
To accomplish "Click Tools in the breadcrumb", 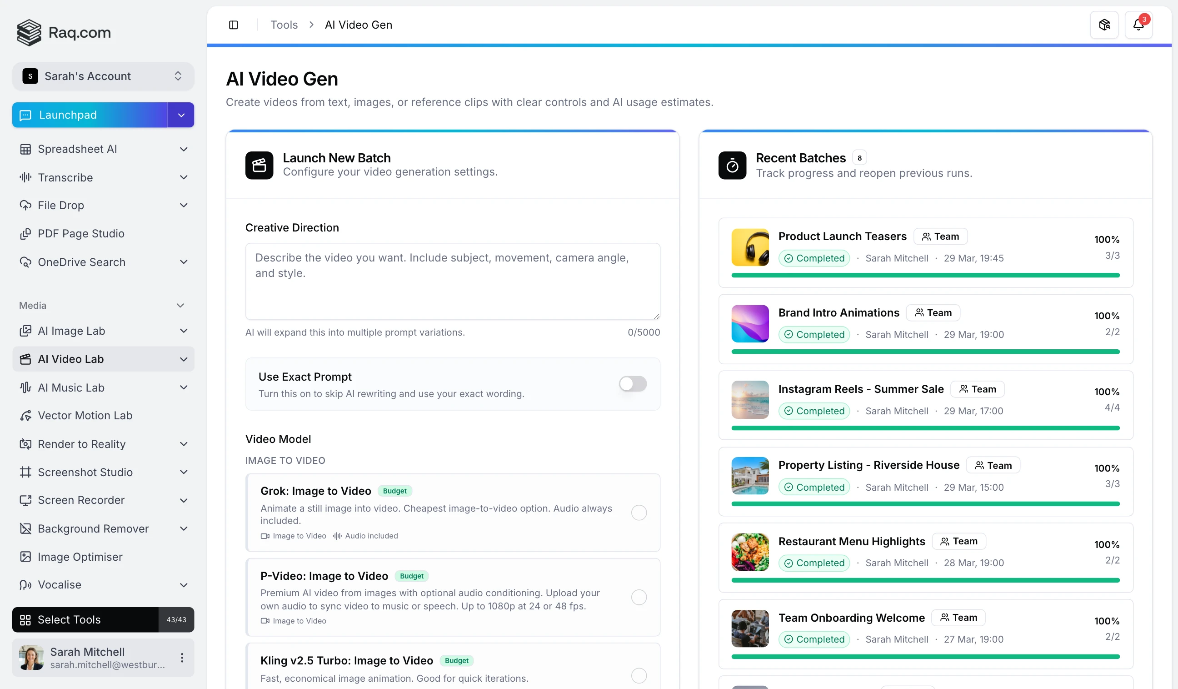I will [283, 24].
